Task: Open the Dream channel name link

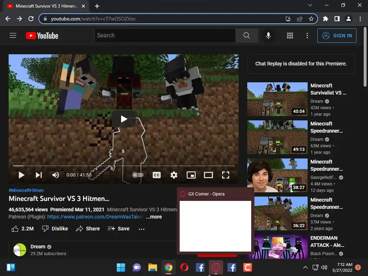Action: [x=38, y=247]
